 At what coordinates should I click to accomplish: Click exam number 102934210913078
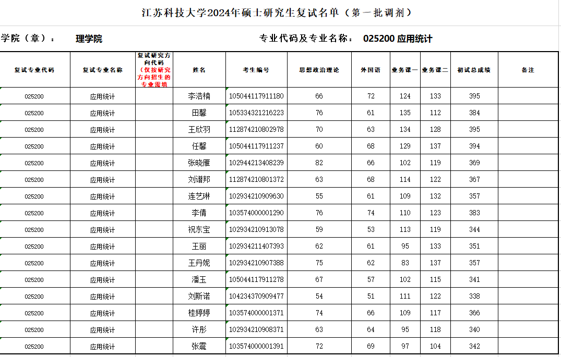pos(257,229)
